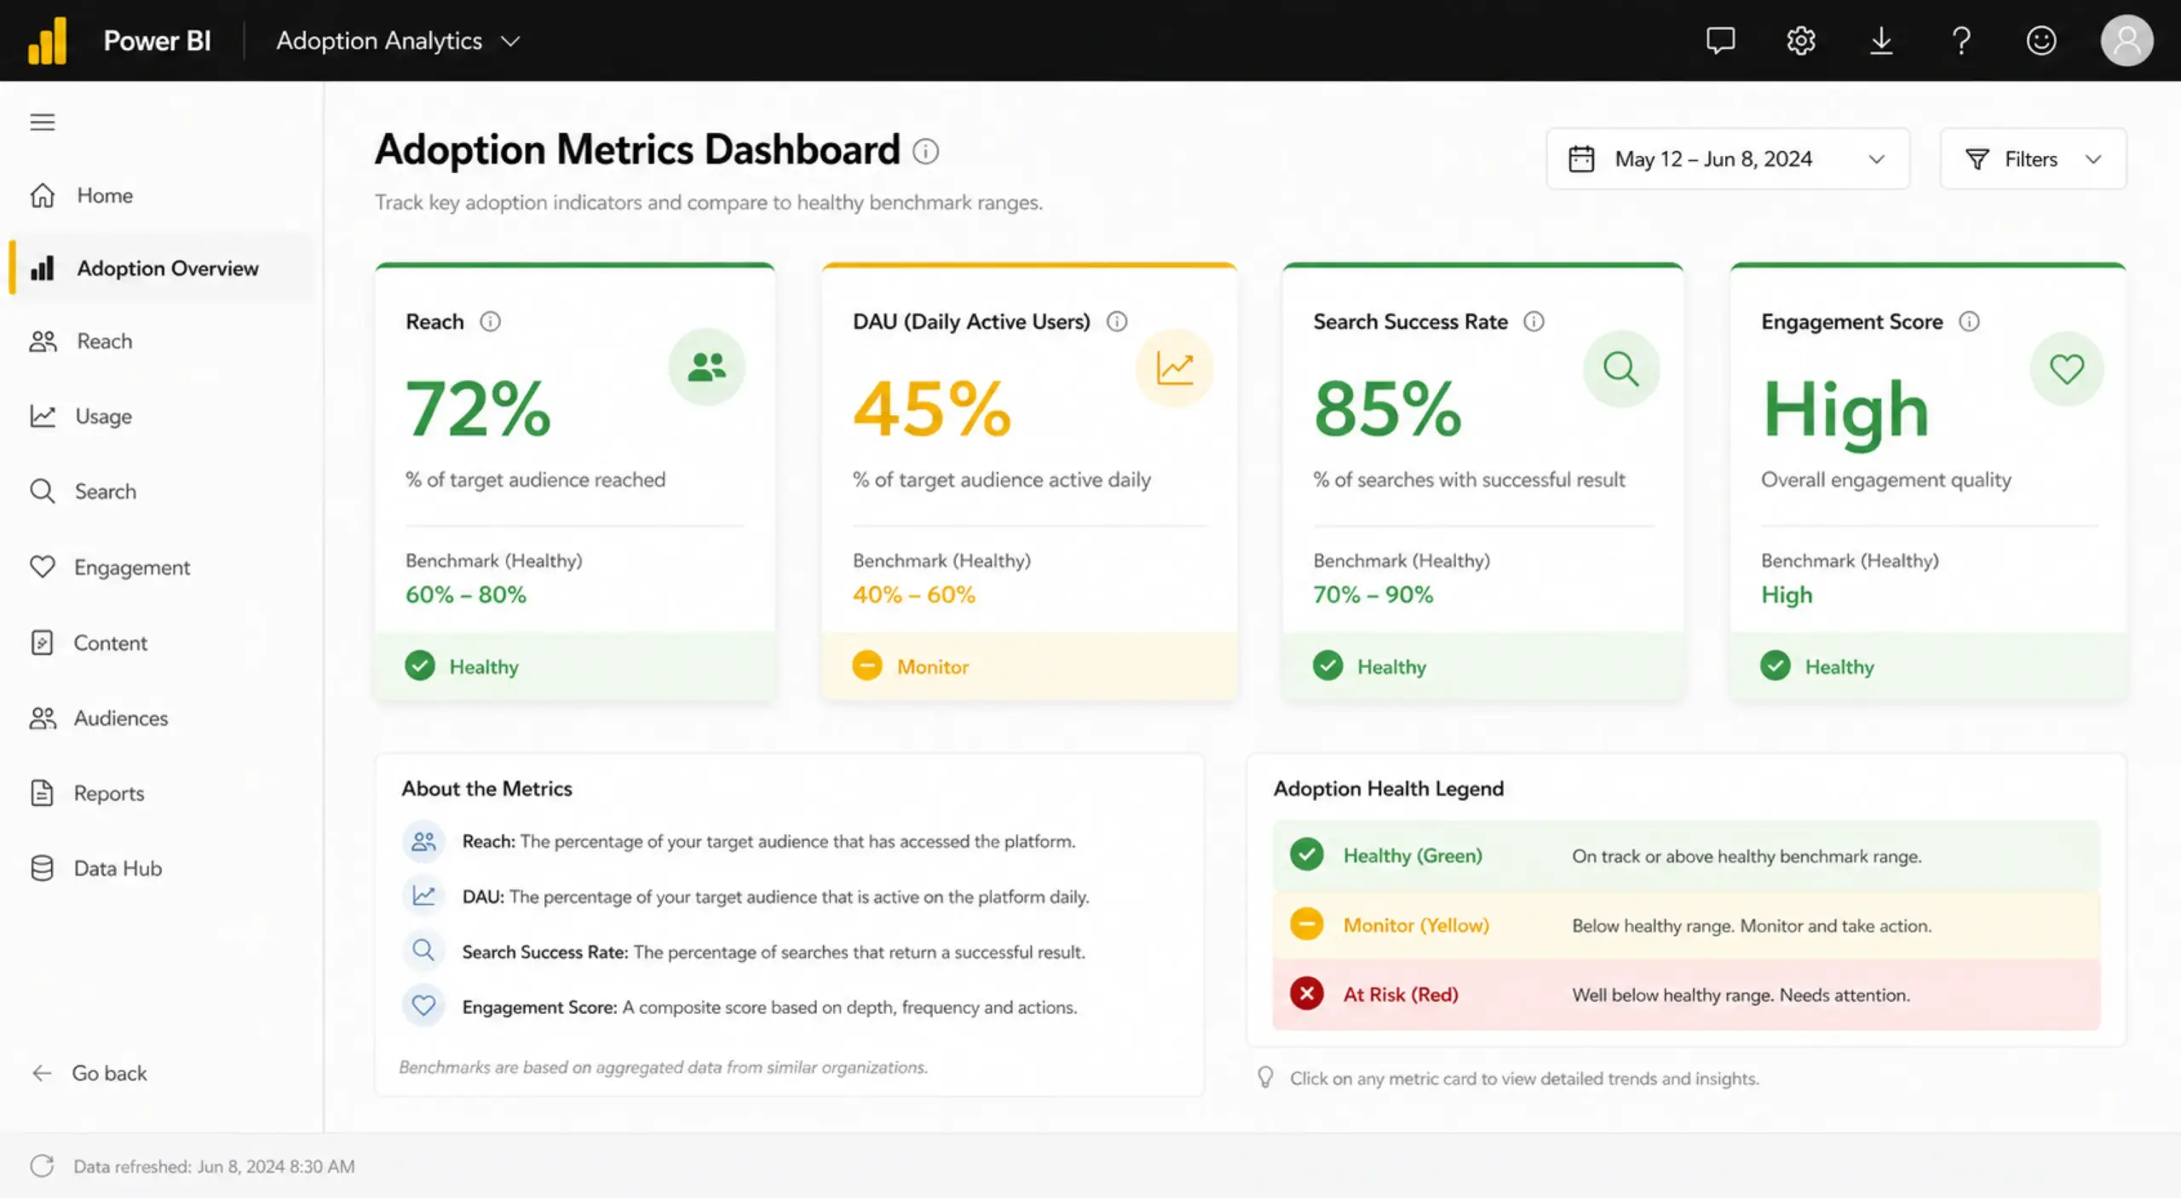Click Monitor (Yellow) legend row
Screen dimensions: 2181x1198
[1686, 925]
